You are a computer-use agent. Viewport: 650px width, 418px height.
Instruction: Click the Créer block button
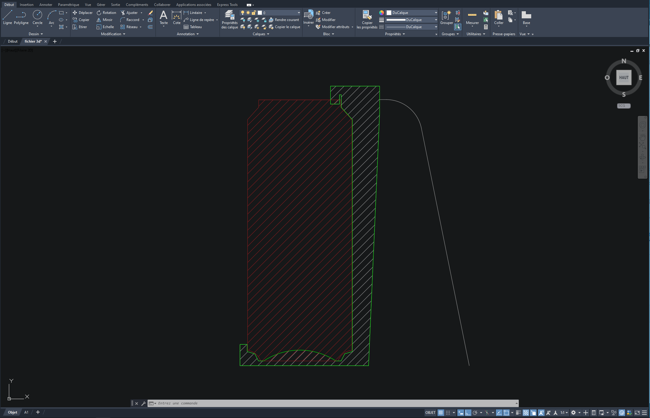point(324,12)
